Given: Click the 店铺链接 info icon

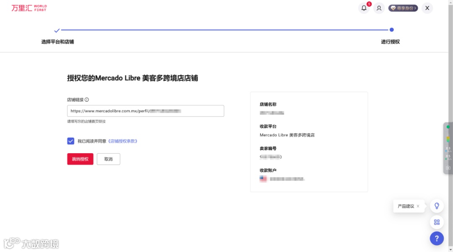Looking at the screenshot, I should click(x=87, y=100).
